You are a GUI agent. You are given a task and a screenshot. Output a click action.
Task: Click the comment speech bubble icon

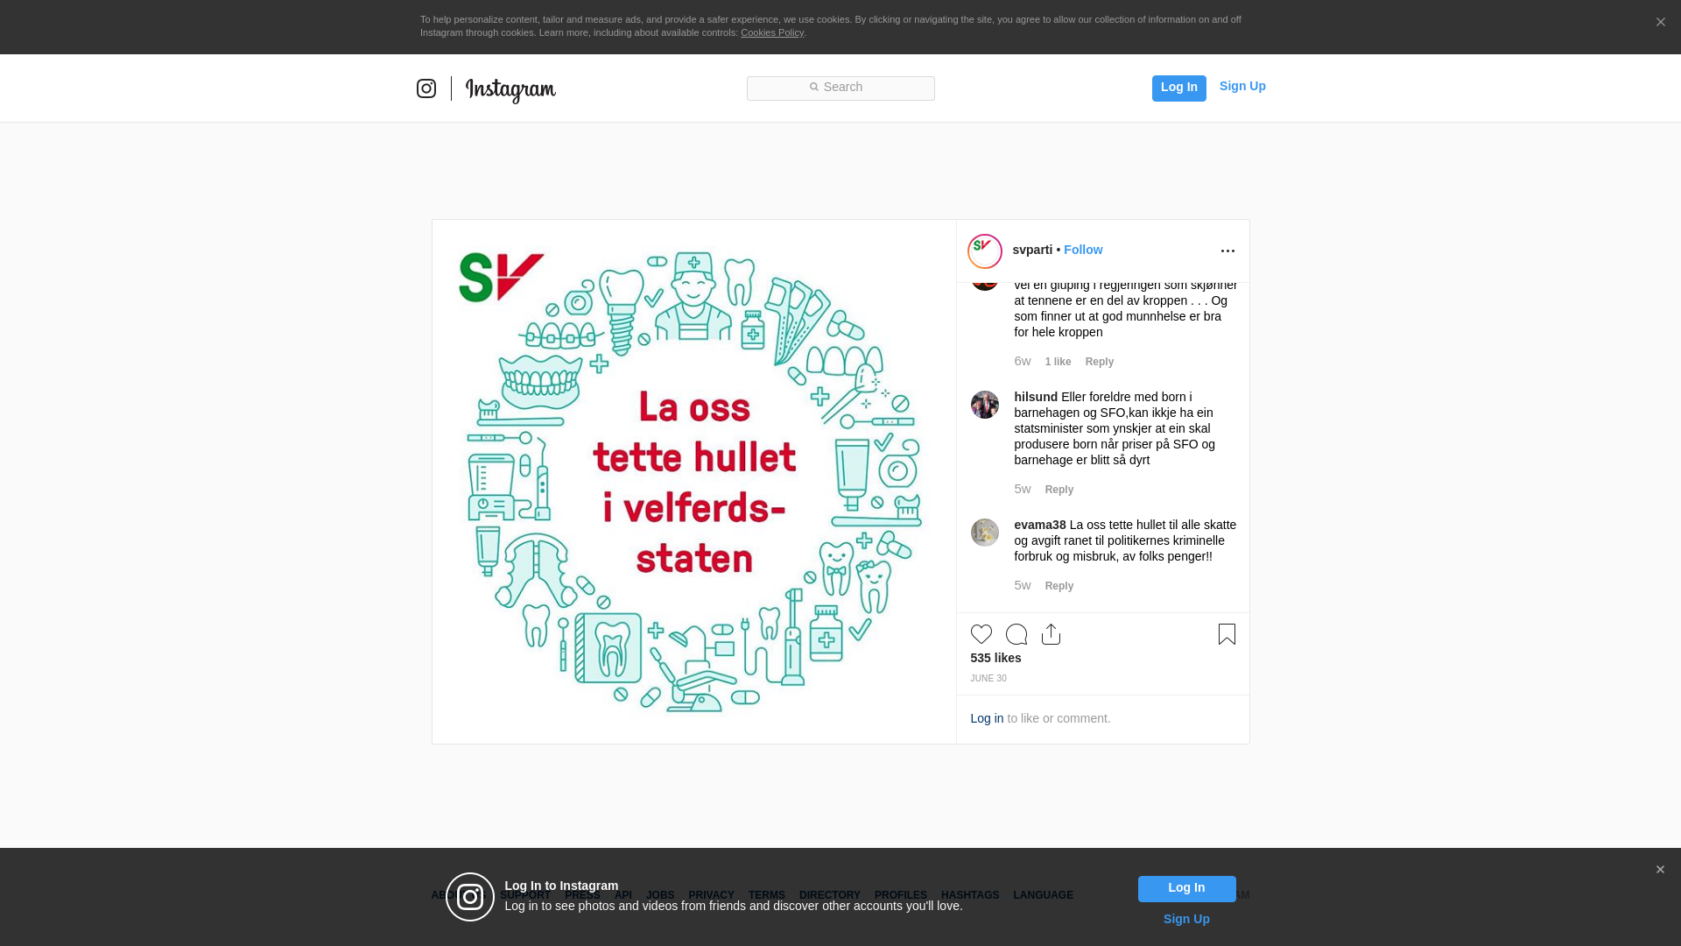1016,634
